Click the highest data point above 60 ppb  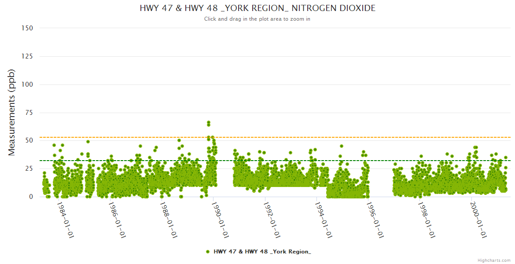point(209,122)
